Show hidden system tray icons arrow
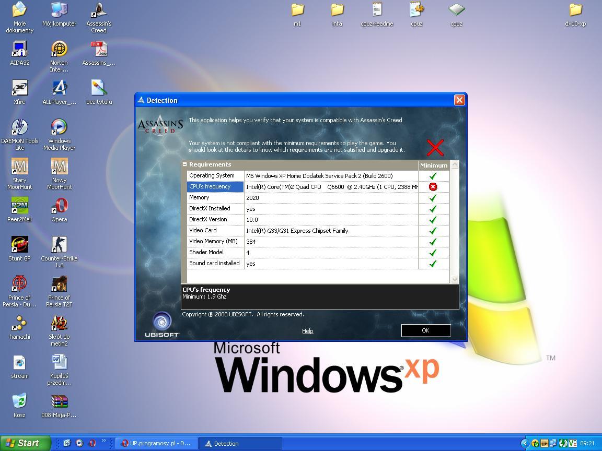 click(525, 443)
